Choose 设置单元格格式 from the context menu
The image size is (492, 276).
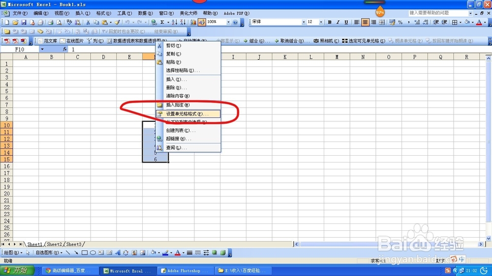click(188, 114)
